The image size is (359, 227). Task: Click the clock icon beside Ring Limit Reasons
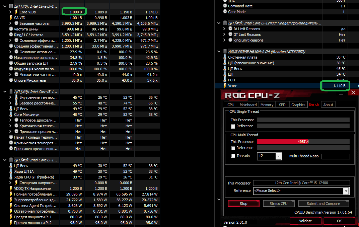230,40
